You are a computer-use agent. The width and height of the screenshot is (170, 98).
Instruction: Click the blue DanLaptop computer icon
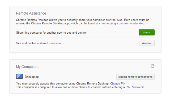[x=19, y=76]
